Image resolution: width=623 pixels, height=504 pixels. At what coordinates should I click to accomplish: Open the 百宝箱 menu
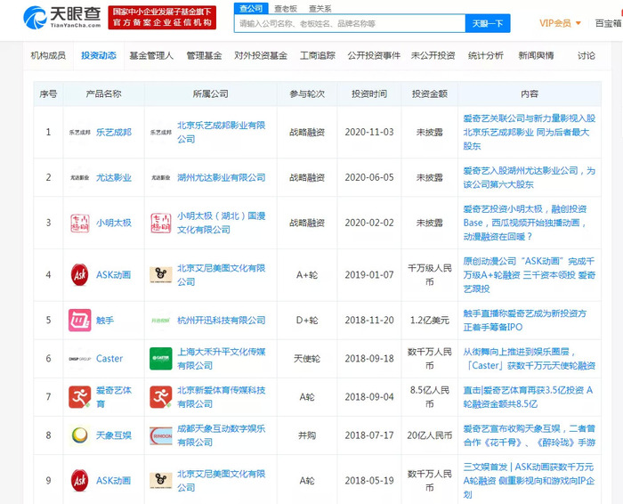tap(608, 23)
